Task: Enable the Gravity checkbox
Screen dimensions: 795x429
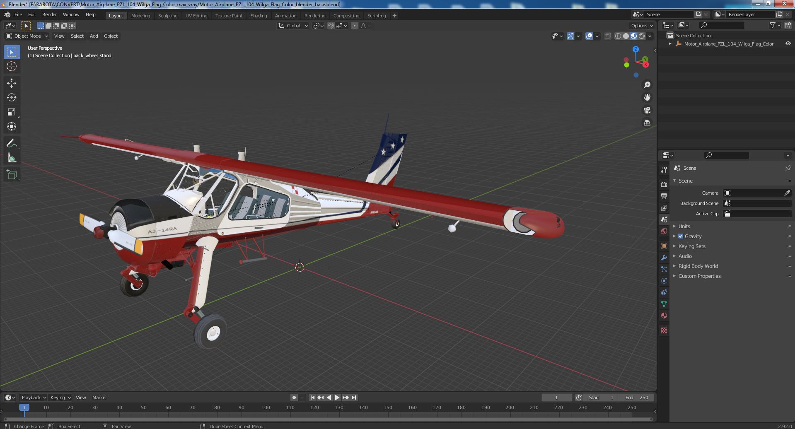Action: point(681,236)
